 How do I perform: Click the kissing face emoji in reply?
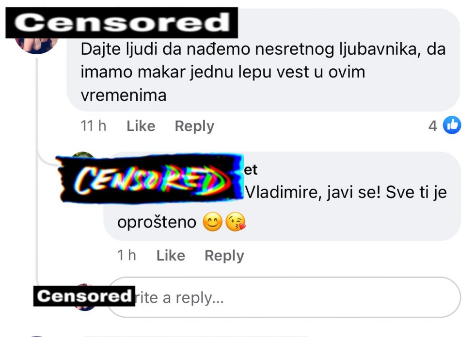(236, 222)
